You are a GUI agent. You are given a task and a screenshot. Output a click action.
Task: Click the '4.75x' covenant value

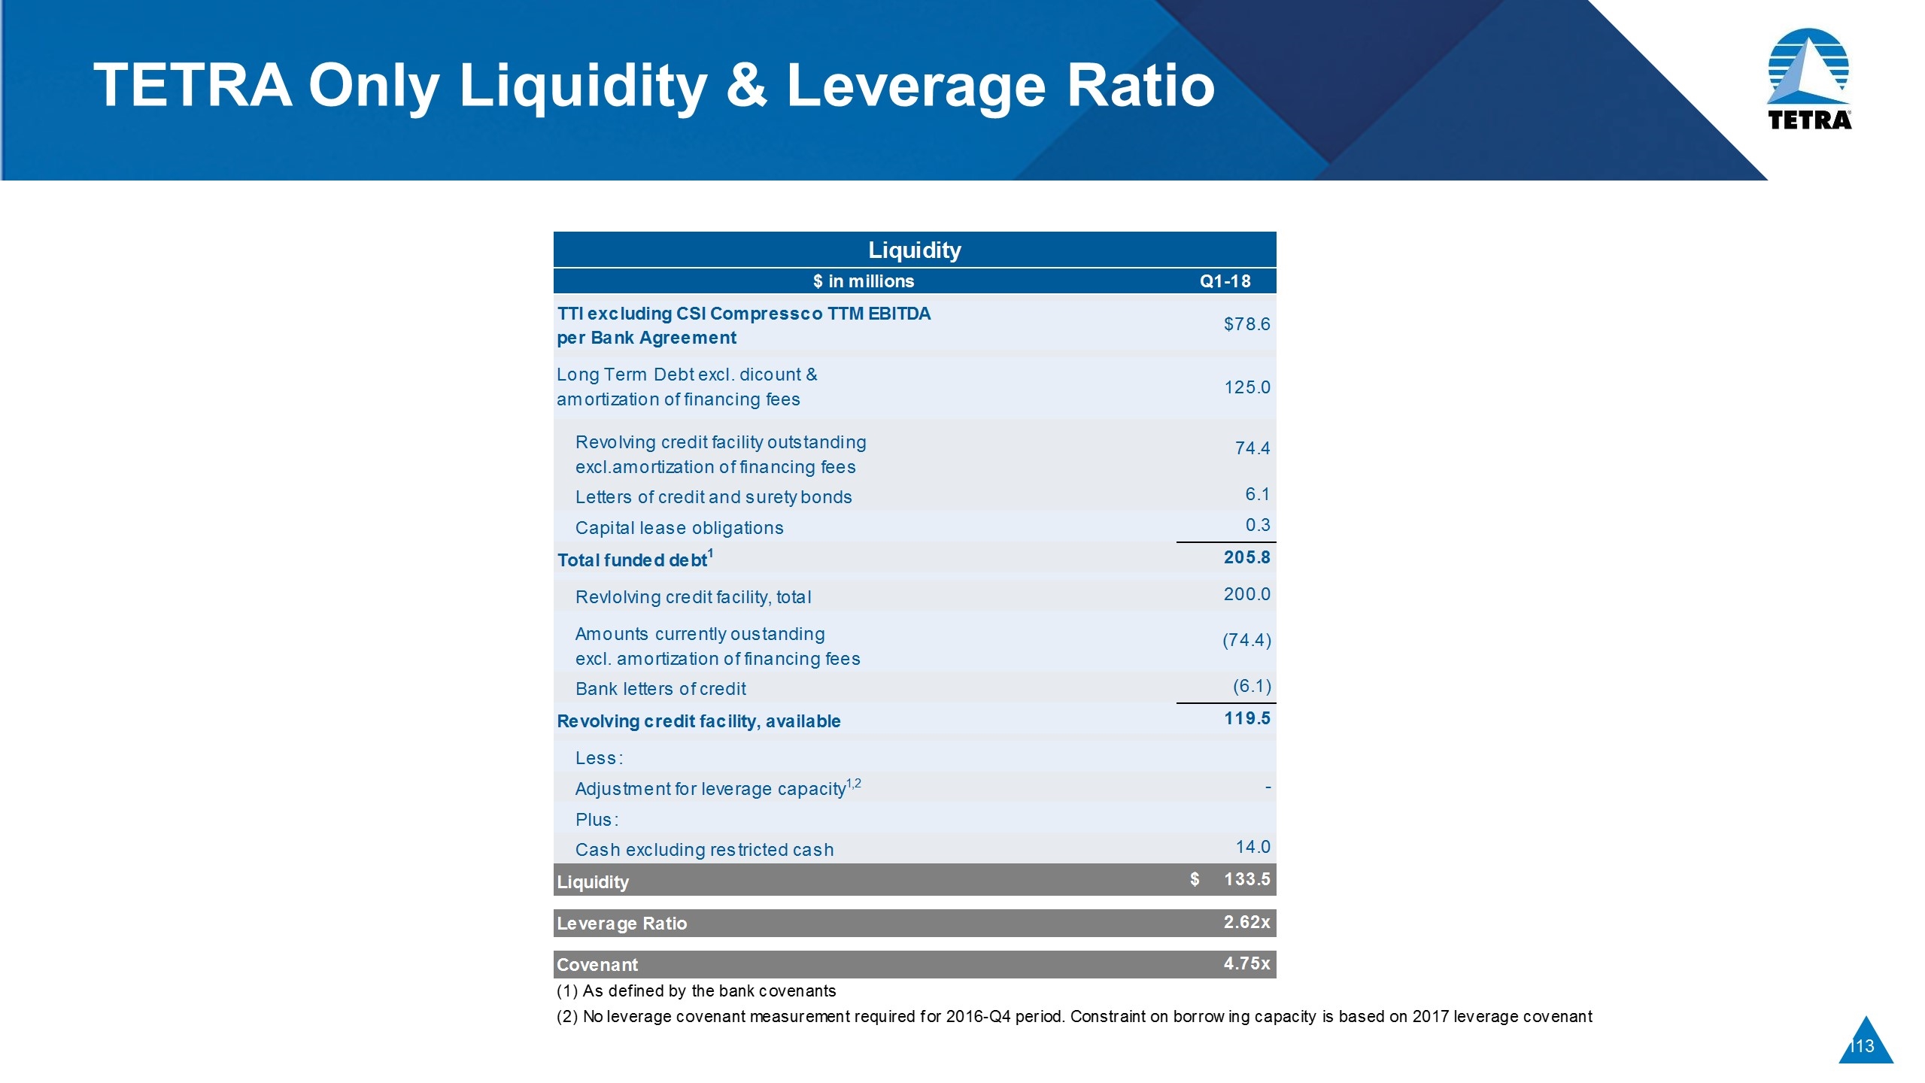click(x=1246, y=963)
